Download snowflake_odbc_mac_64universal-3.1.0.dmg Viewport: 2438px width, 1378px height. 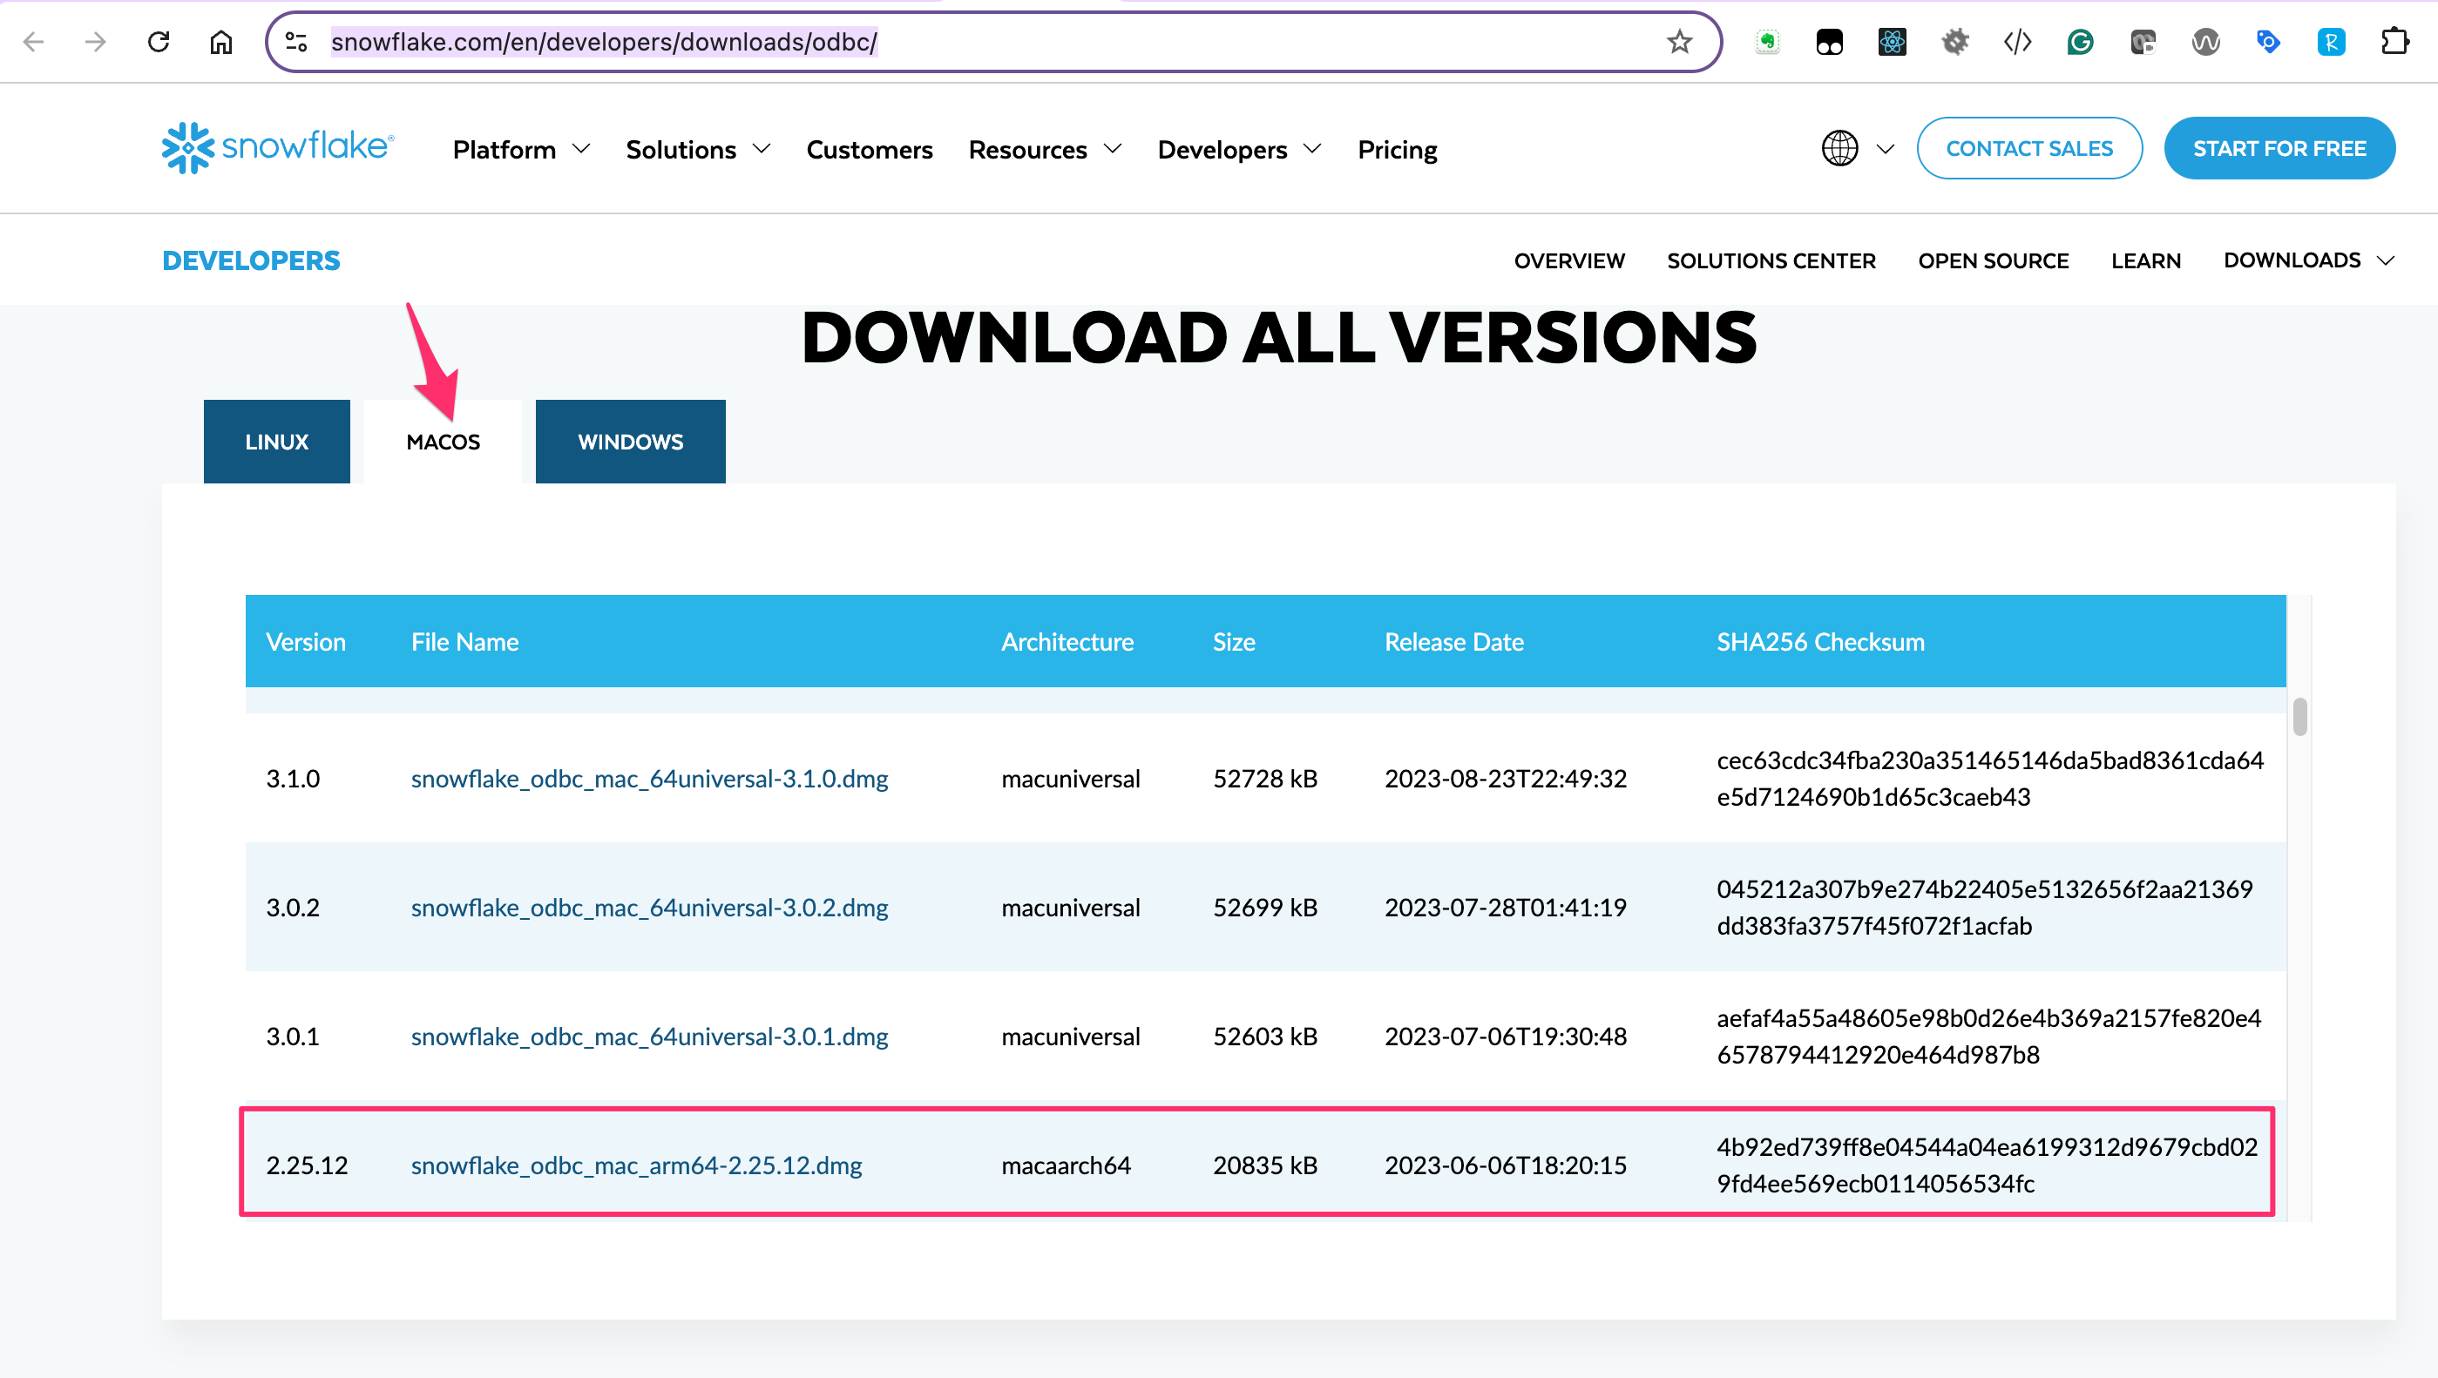pyautogui.click(x=649, y=778)
